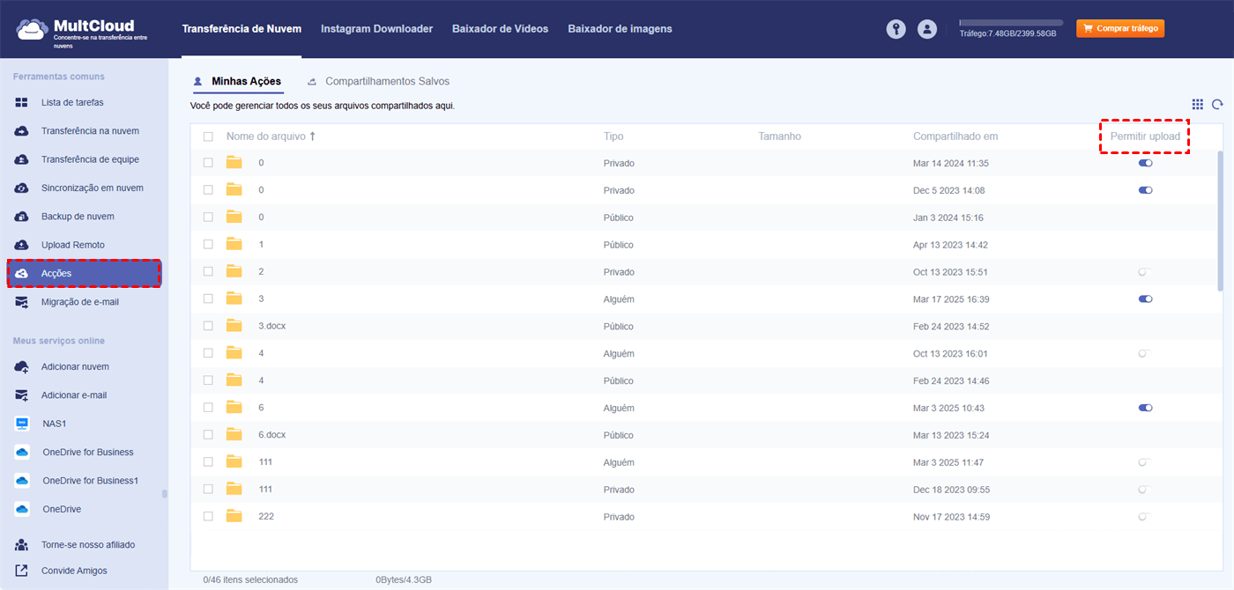
Task: Enable upload toggle for folder 222
Action: pyautogui.click(x=1145, y=516)
